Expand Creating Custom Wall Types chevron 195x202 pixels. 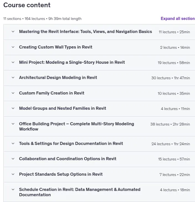pyautogui.click(x=13, y=47)
